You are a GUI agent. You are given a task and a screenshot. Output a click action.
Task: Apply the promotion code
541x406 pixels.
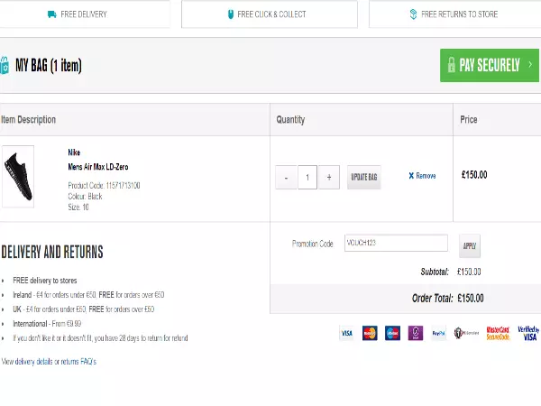470,245
